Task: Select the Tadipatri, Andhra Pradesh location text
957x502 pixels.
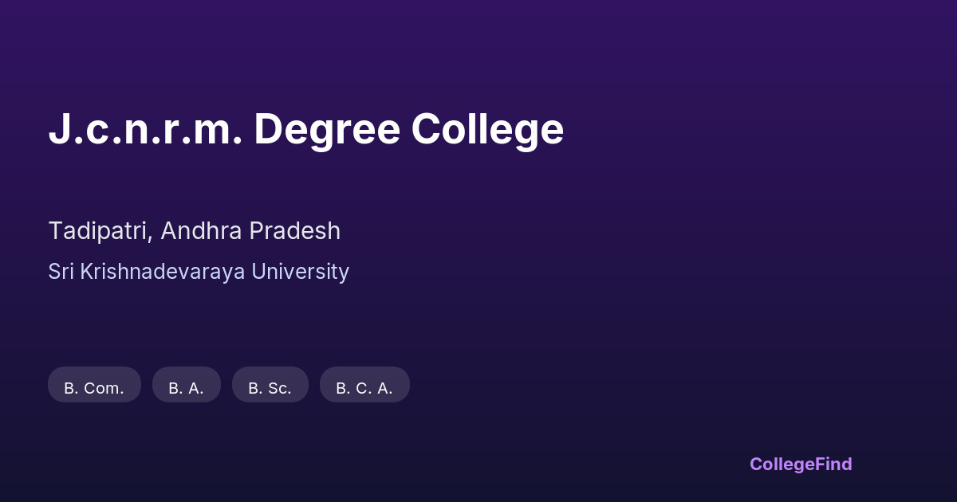Action: [194, 231]
